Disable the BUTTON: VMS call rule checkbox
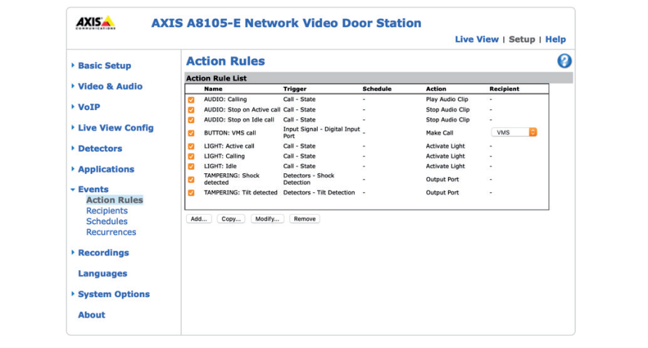This screenshot has height=348, width=648. (x=191, y=133)
